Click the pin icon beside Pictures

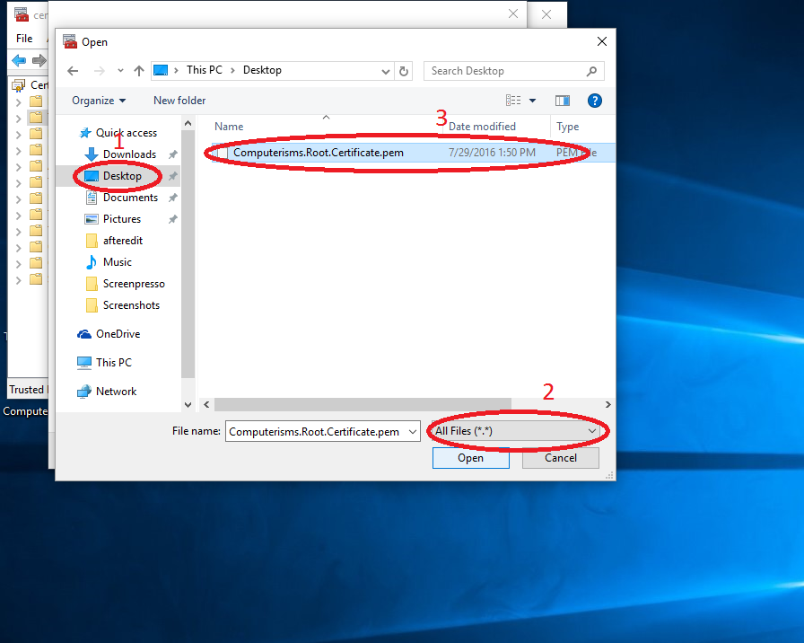173,219
